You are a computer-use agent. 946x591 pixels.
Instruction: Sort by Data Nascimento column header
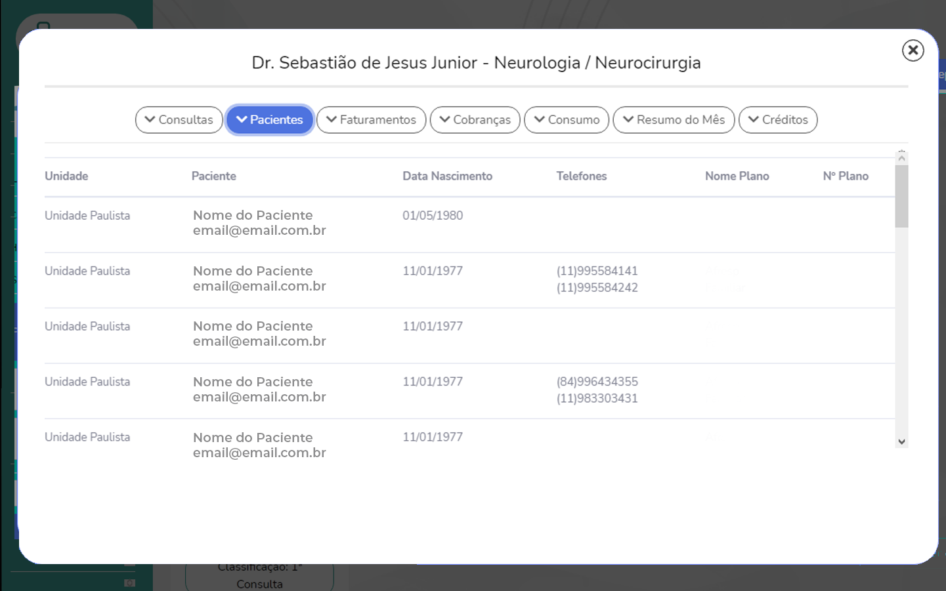click(x=447, y=176)
